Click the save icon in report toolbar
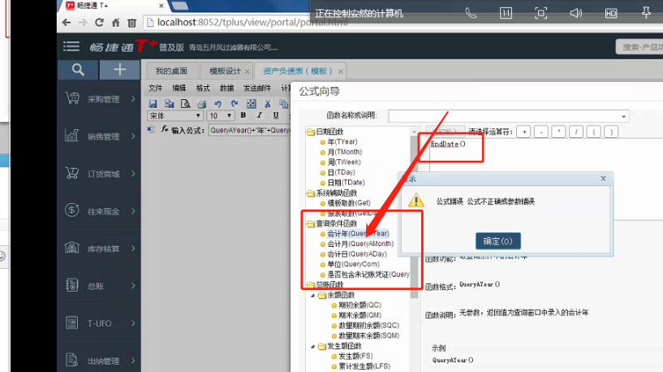The image size is (663, 372). (153, 104)
